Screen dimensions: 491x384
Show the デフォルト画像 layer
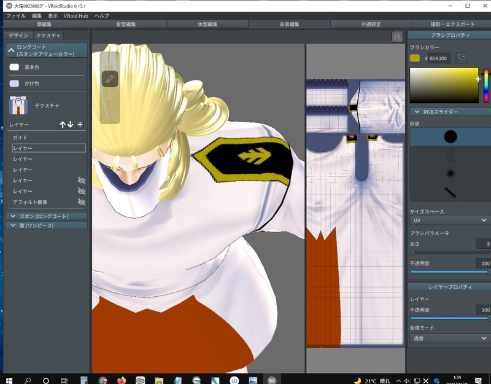coord(82,202)
